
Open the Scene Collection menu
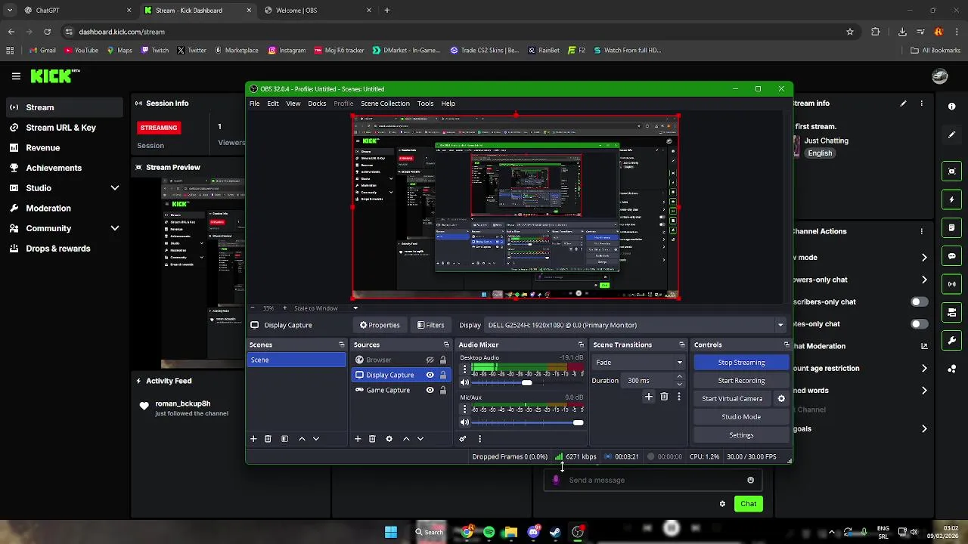click(x=385, y=104)
